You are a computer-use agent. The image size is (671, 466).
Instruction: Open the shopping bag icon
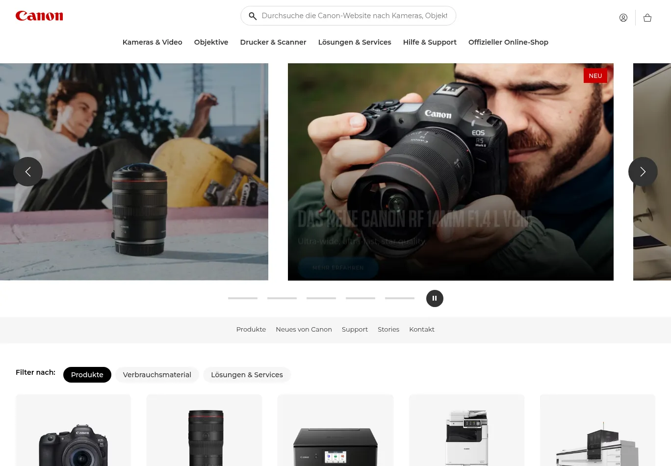coord(647,18)
